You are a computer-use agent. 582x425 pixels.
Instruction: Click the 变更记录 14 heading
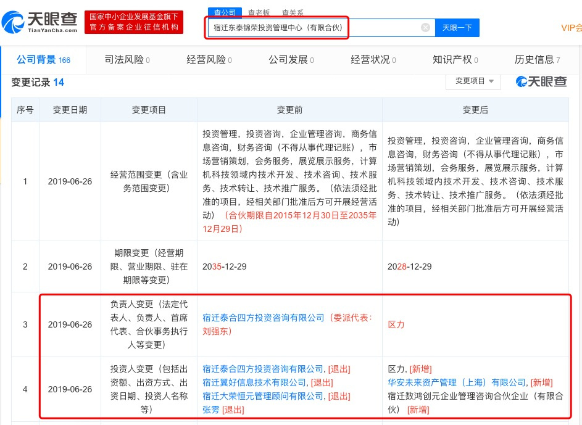(x=38, y=82)
